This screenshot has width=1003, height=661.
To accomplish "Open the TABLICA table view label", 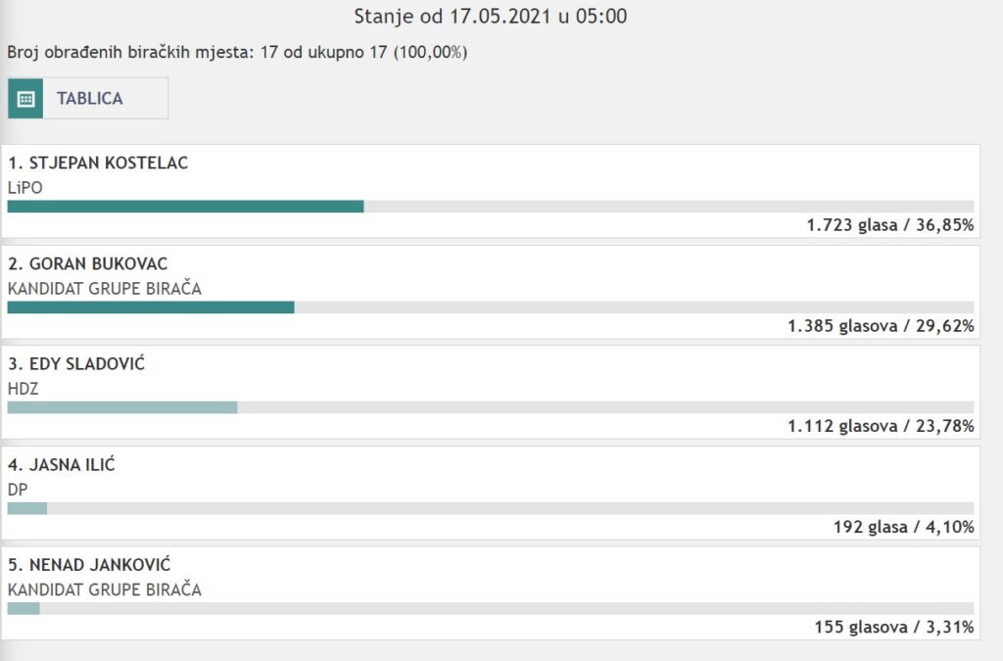I will [89, 99].
